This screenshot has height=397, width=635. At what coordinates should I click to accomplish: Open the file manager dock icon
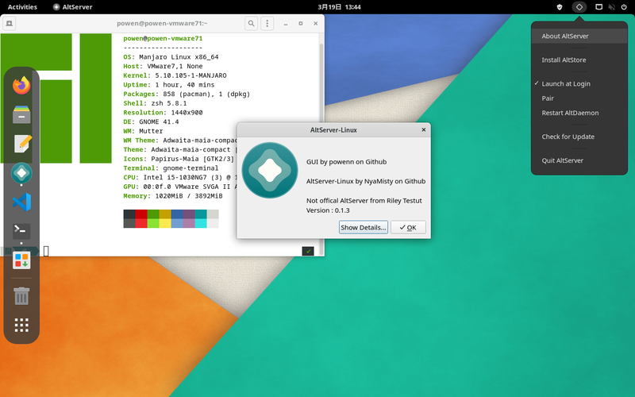(x=21, y=114)
